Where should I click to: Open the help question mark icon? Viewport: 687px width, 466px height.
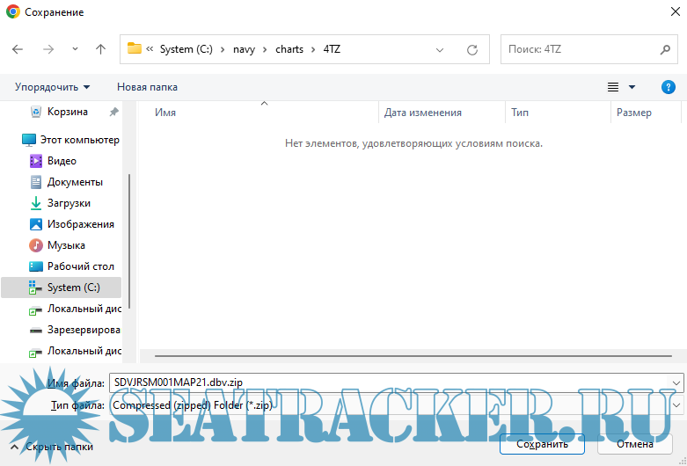(x=668, y=87)
